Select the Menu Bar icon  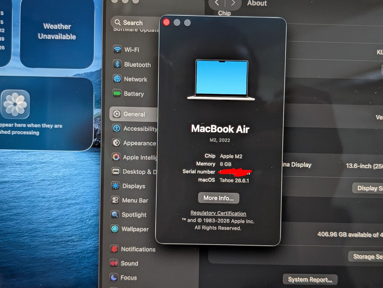click(115, 200)
